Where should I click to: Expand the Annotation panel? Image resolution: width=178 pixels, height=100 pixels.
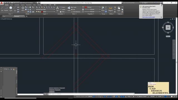point(61,14)
